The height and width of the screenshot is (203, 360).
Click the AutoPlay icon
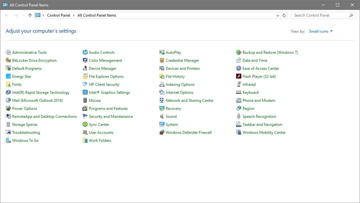(162, 53)
